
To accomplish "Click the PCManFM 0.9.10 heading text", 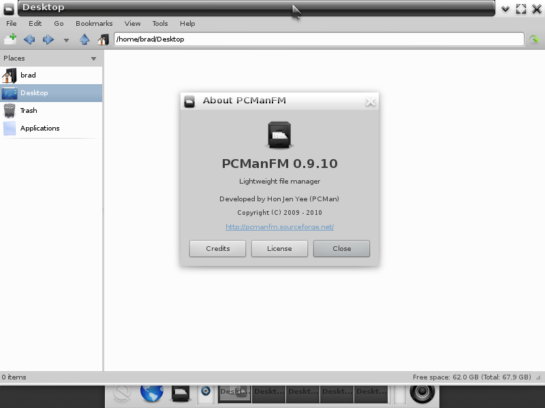I will (279, 163).
